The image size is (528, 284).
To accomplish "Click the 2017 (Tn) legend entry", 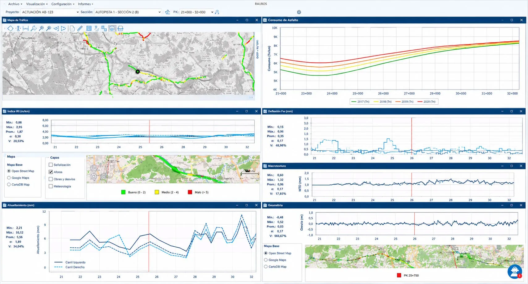I will pos(360,102).
